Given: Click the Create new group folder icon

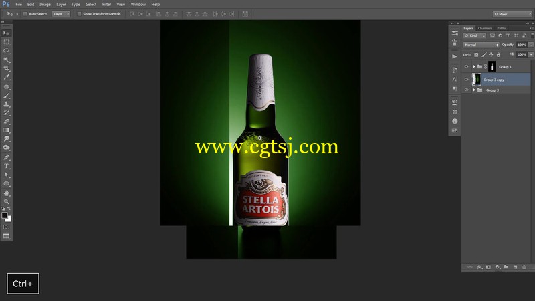Looking at the screenshot, I should (x=506, y=267).
